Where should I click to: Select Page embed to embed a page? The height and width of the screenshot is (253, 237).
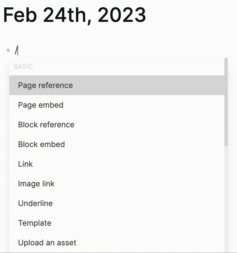click(40, 105)
